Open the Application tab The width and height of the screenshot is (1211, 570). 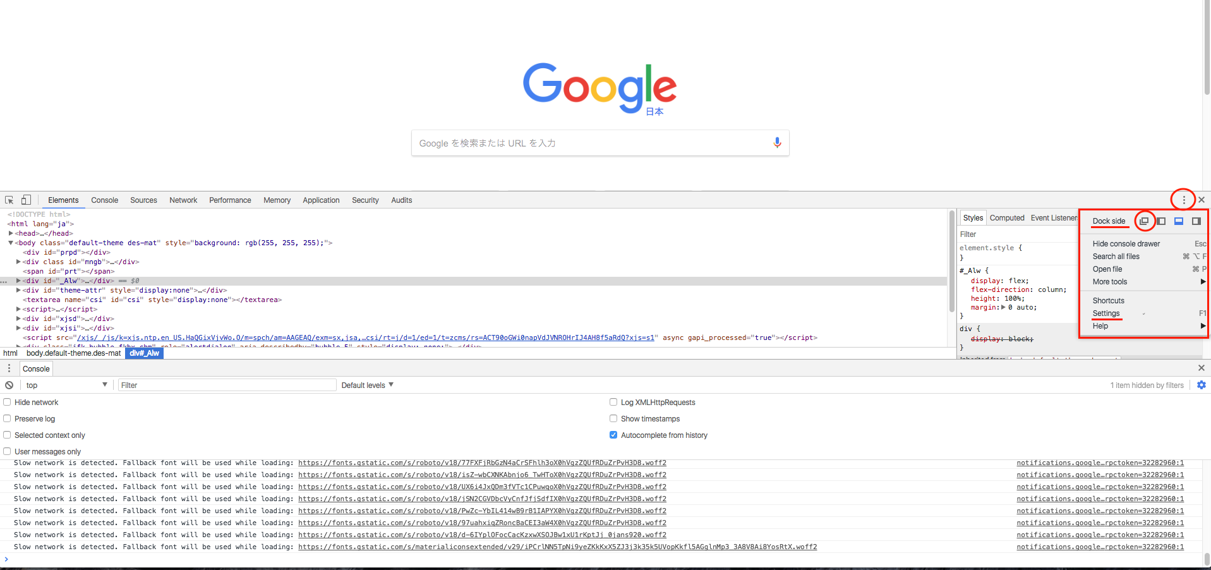pos(321,200)
